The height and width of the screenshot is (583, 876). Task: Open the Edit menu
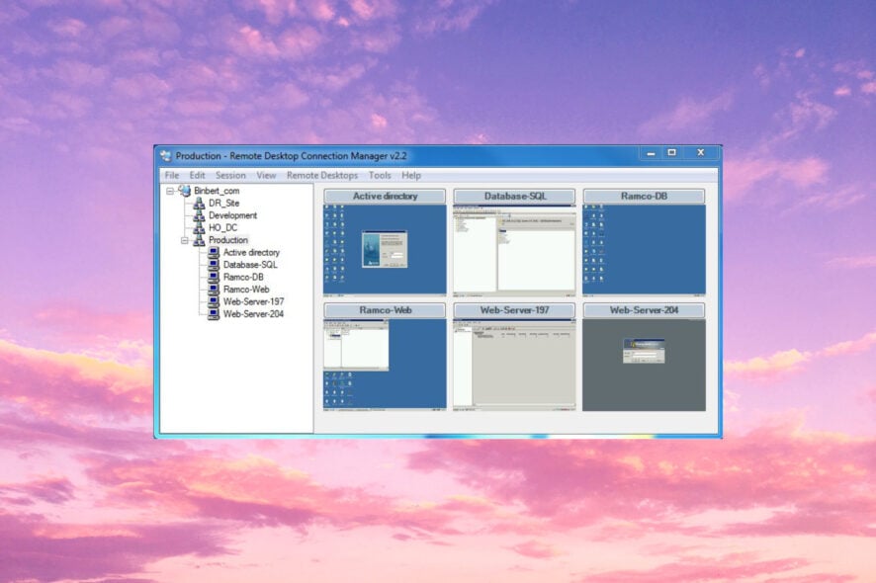tap(197, 175)
